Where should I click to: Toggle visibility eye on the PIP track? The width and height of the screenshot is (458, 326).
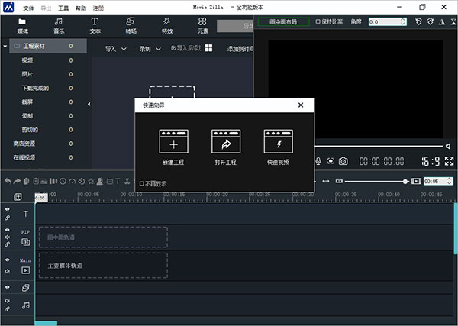click(x=8, y=229)
